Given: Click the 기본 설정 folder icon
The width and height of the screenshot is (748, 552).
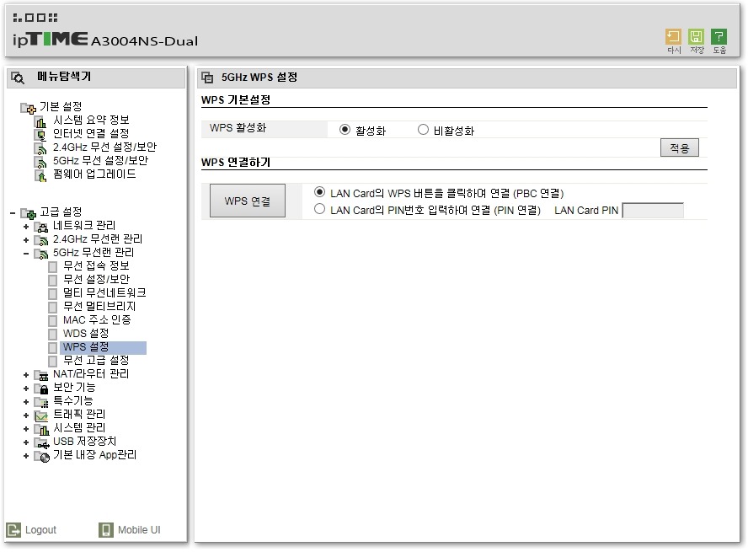Looking at the screenshot, I should (x=29, y=108).
